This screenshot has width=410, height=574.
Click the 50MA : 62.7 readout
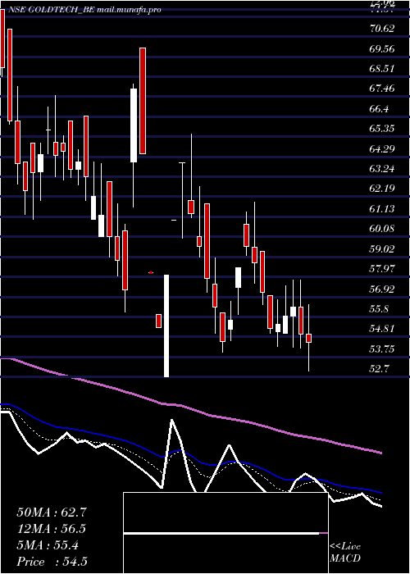click(x=52, y=512)
